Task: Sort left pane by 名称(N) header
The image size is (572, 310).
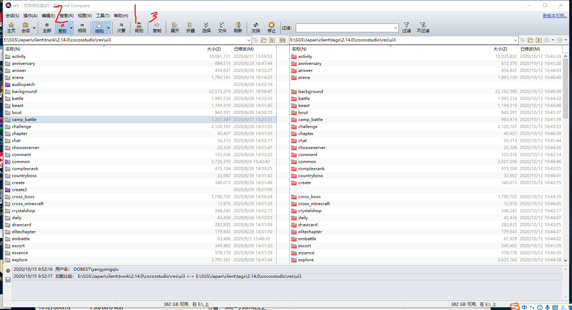Action: coord(104,49)
